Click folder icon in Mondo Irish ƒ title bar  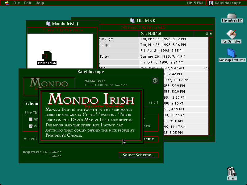coord(48,24)
